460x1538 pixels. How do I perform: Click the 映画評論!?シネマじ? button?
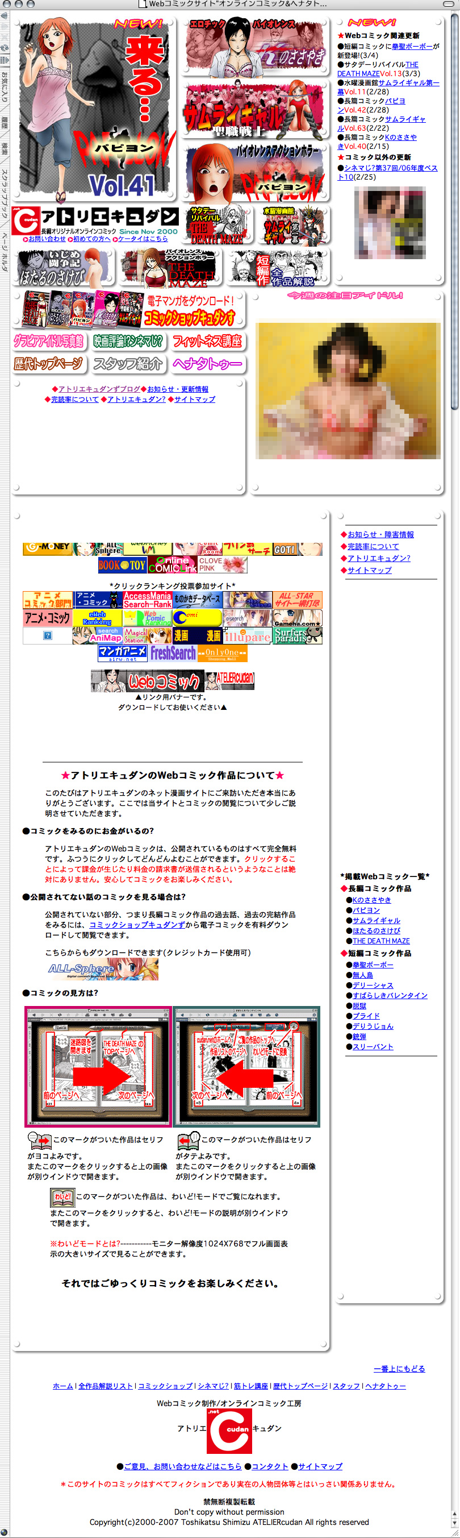pyautogui.click(x=128, y=342)
